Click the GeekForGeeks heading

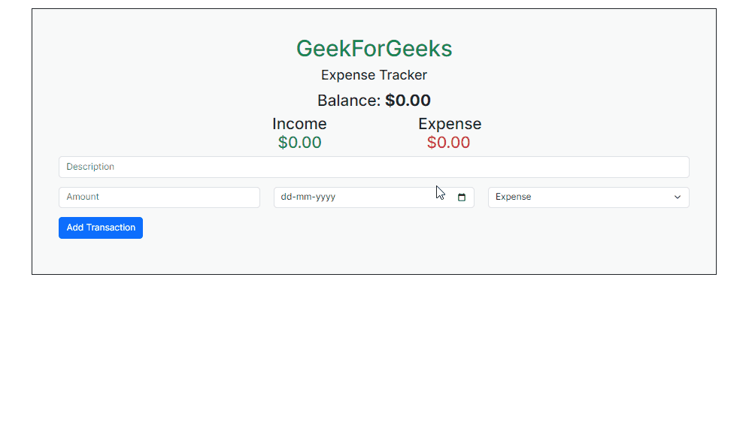coord(374,49)
